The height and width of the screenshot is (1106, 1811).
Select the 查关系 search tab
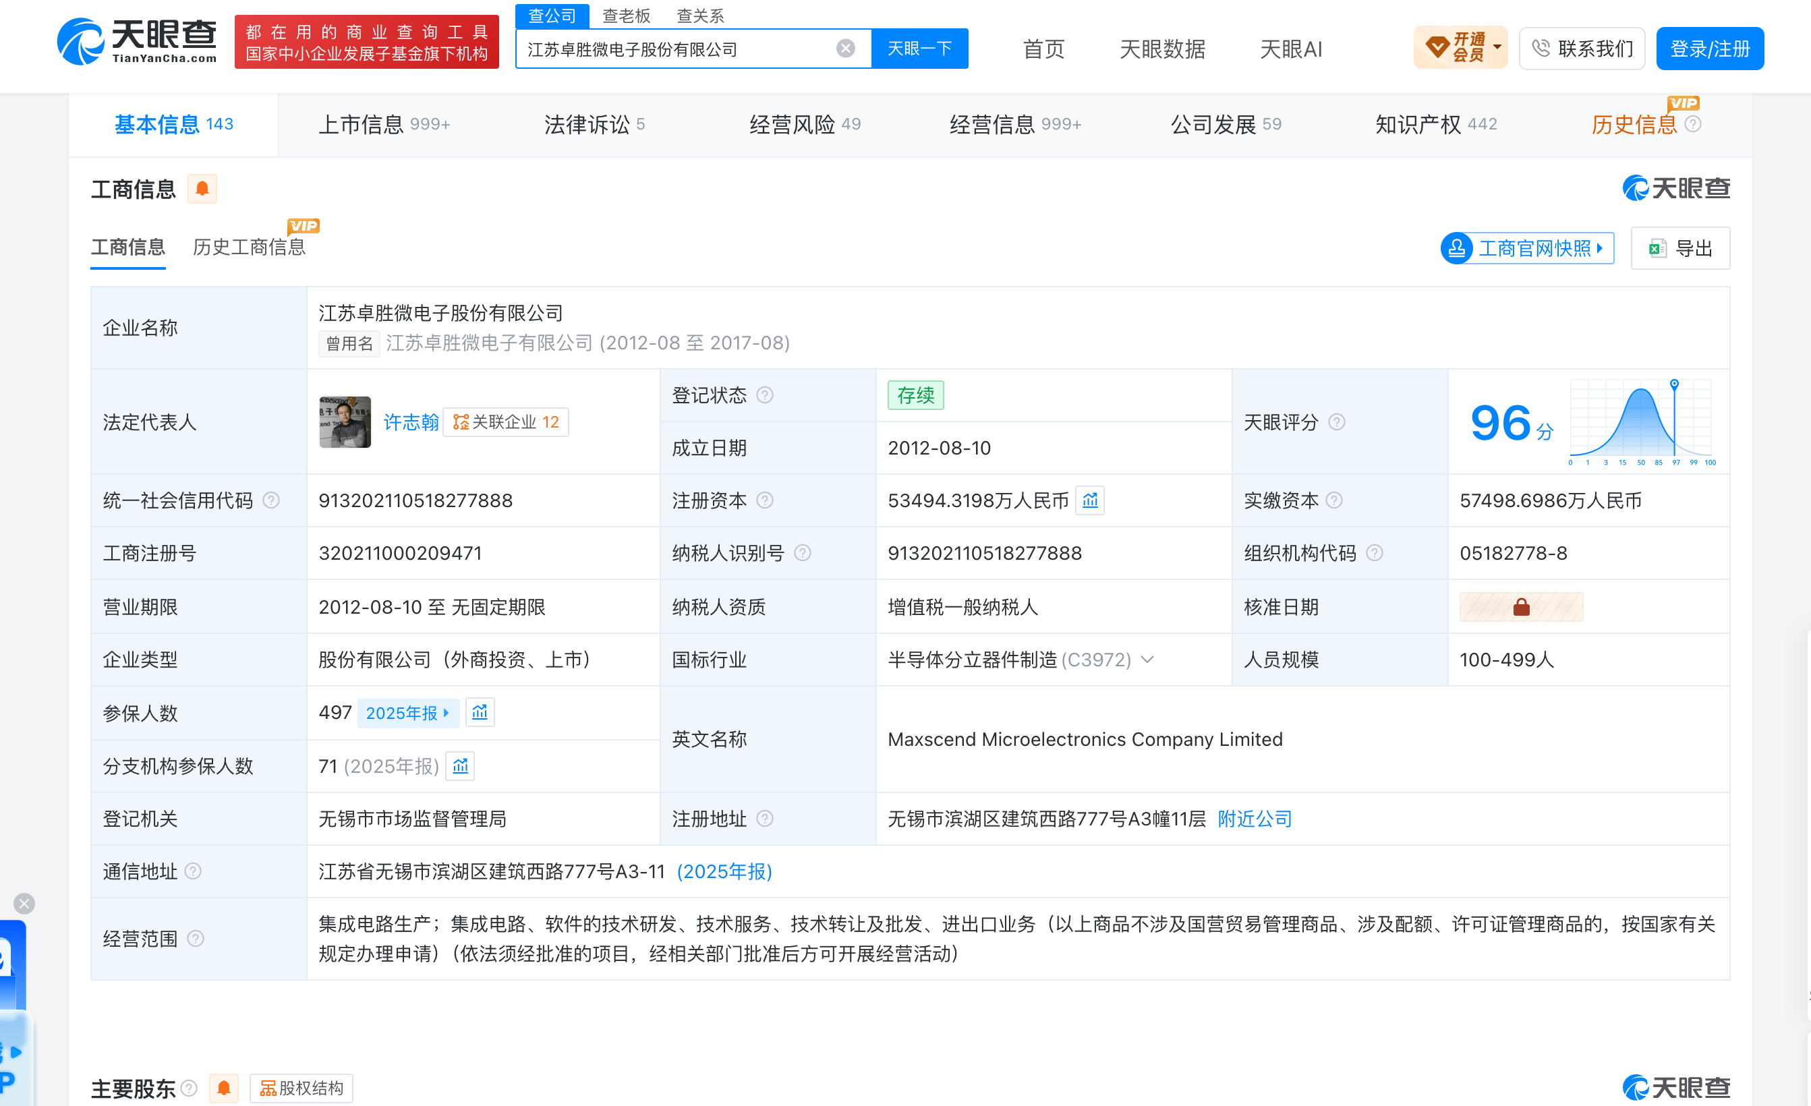[699, 16]
